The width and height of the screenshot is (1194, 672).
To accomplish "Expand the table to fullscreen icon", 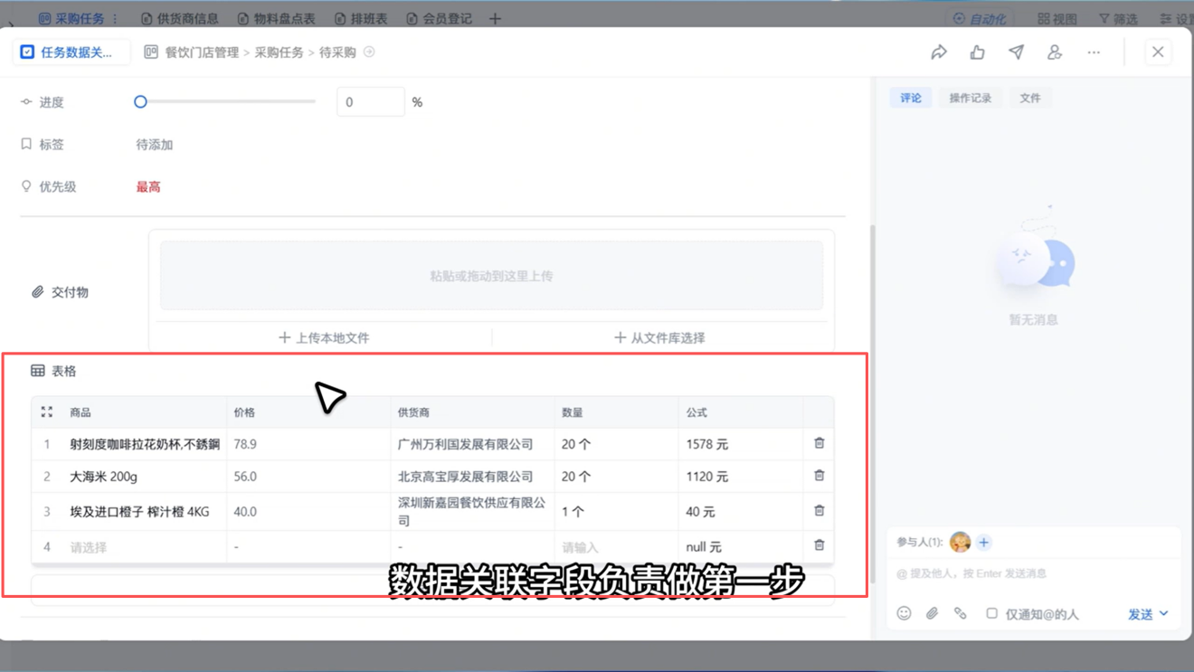I will (x=47, y=412).
